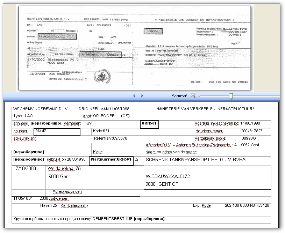Click 'Vernogen:' label
Image resolution: width=285 pixels, height=233 pixels.
click(72, 123)
